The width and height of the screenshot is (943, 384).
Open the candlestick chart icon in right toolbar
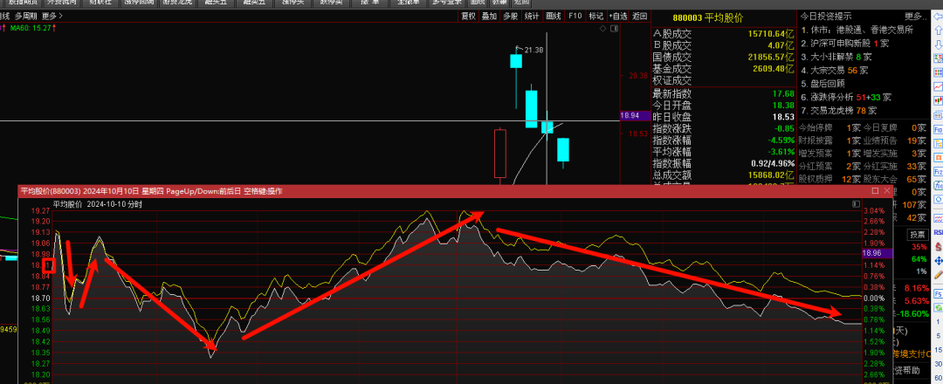click(937, 100)
